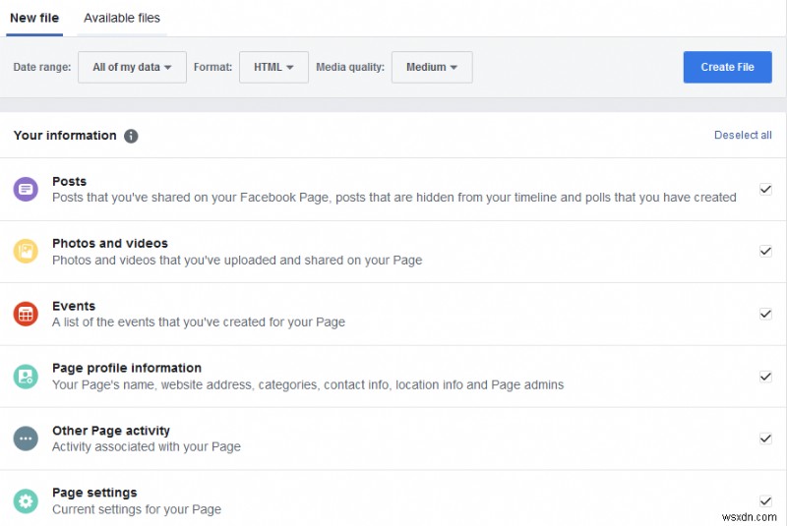Open the Date range dropdown
787x526 pixels.
132,67
